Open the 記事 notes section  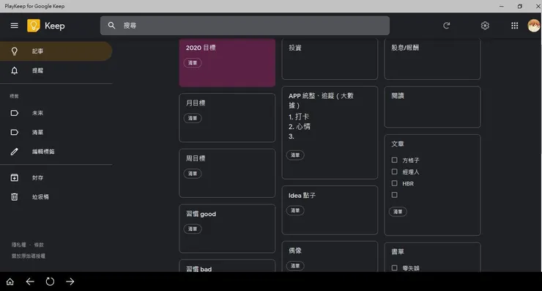pos(56,51)
